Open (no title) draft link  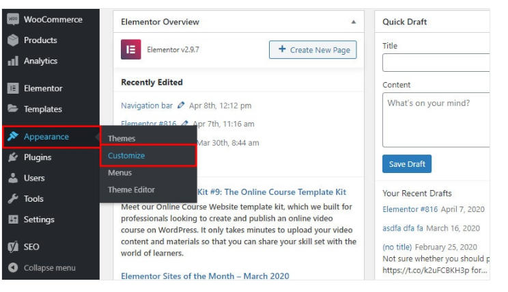click(x=397, y=248)
